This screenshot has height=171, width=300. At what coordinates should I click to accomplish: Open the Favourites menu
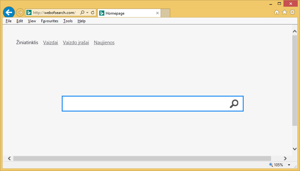[x=50, y=21]
